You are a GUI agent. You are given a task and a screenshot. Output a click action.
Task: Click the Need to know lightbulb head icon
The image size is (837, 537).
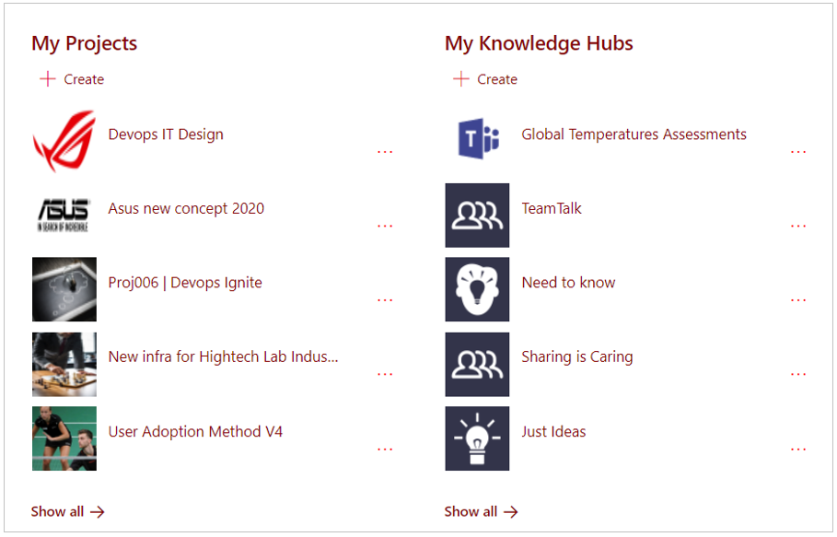(477, 289)
